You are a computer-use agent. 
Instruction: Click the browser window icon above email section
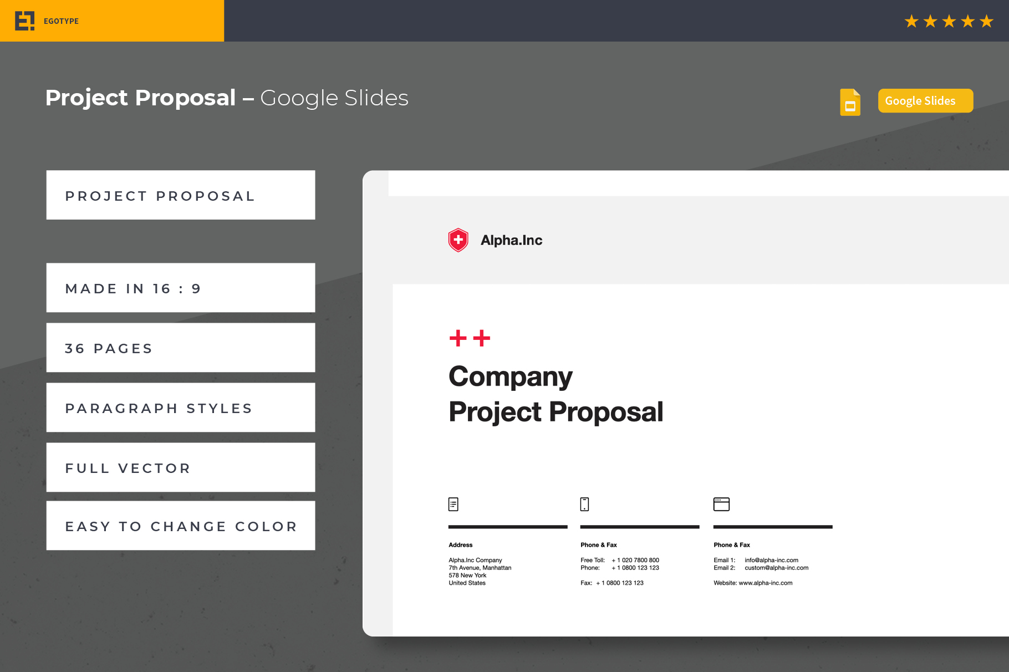click(x=721, y=504)
